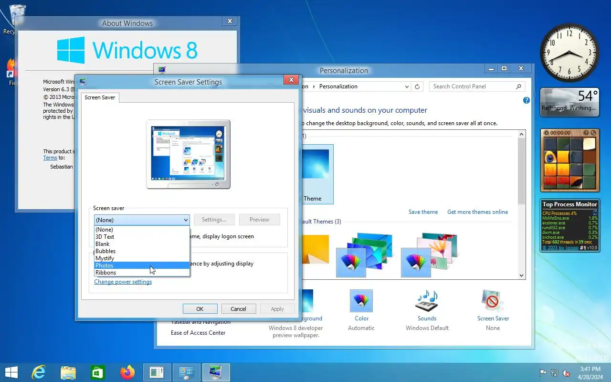Screen dimensions: 611x382
Task: Switch to the Control Panel taskbar button
Action: coord(187,372)
